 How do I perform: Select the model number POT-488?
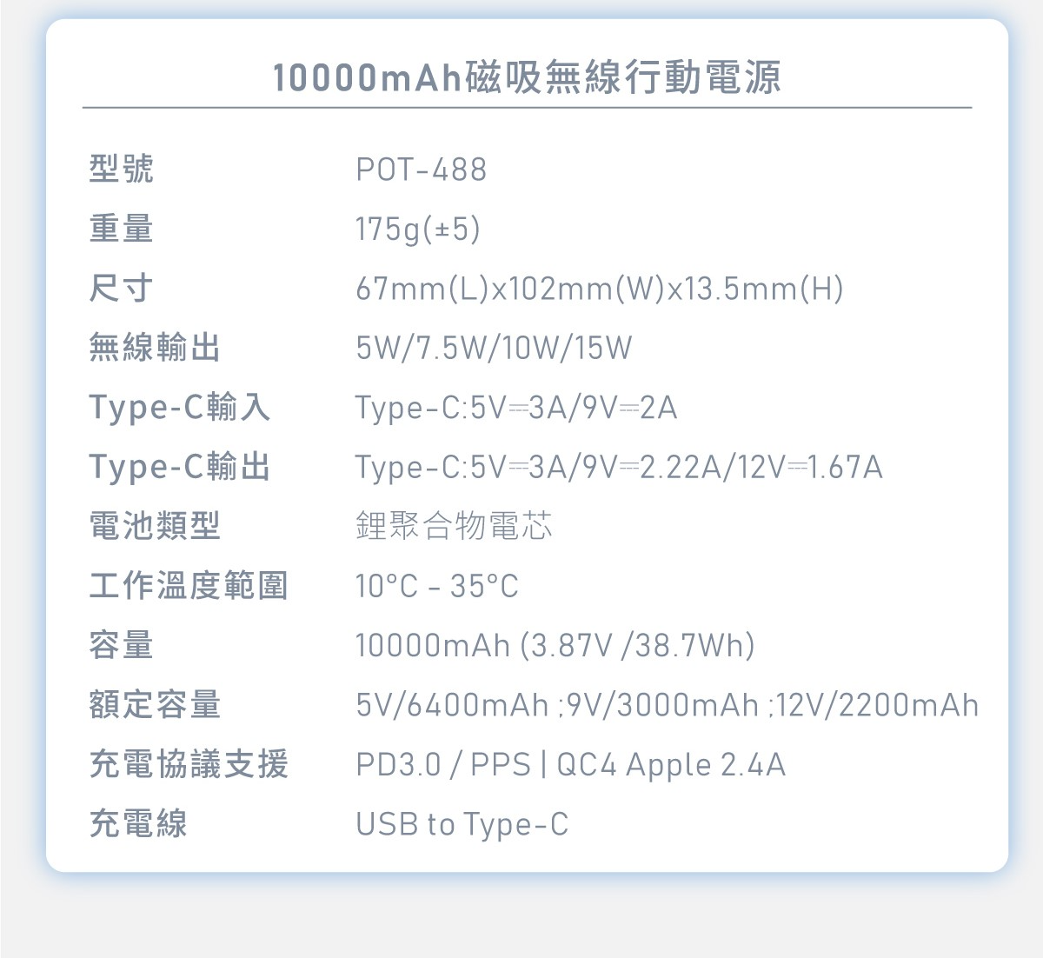(x=422, y=170)
